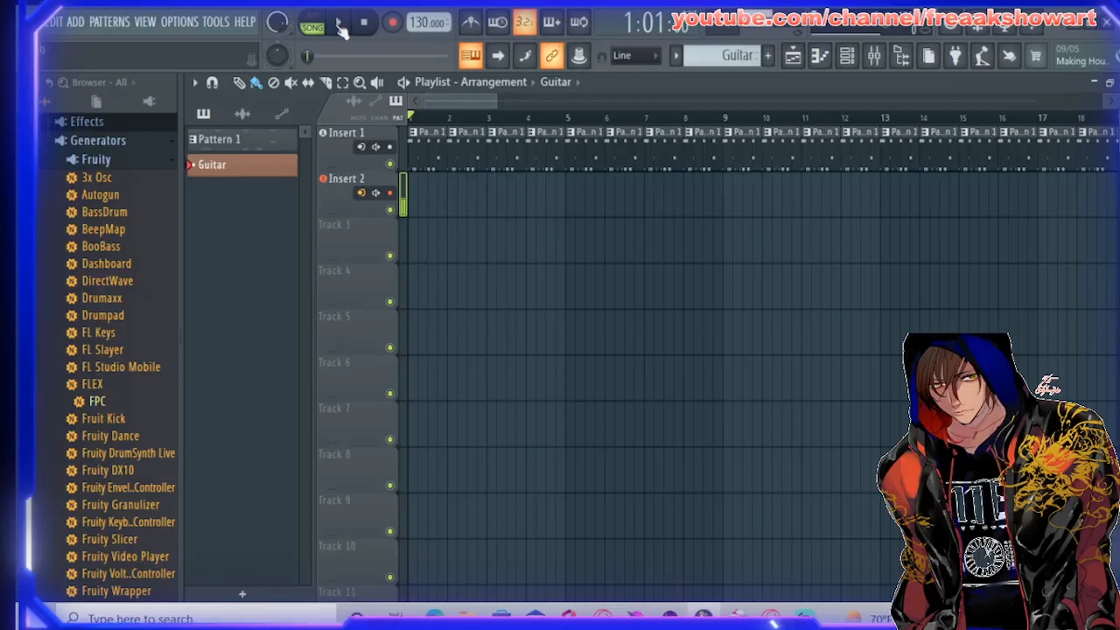
Task: Click the plus button beside the Guitar pattern selector
Action: 767,56
